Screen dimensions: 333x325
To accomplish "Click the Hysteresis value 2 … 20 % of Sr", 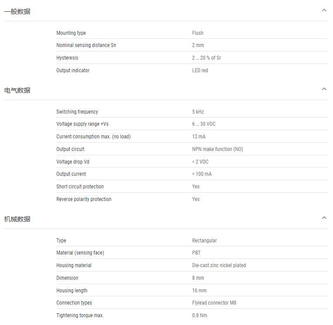I will [206, 58].
